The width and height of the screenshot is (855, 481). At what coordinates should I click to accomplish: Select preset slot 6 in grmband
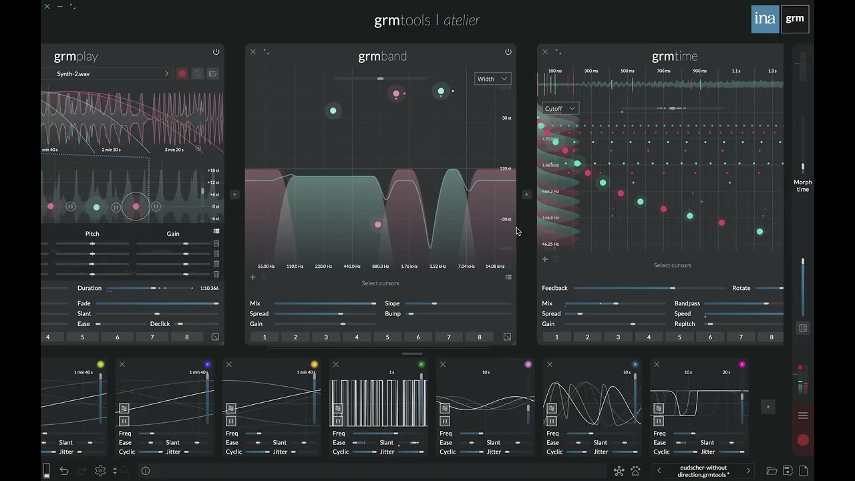click(418, 337)
